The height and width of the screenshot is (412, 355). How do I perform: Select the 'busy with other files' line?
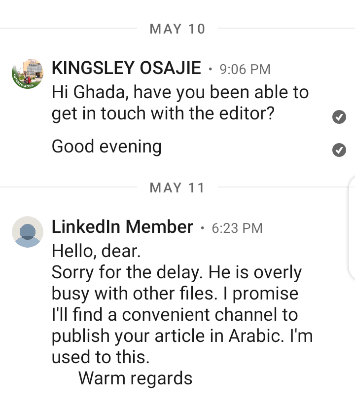coord(175,294)
